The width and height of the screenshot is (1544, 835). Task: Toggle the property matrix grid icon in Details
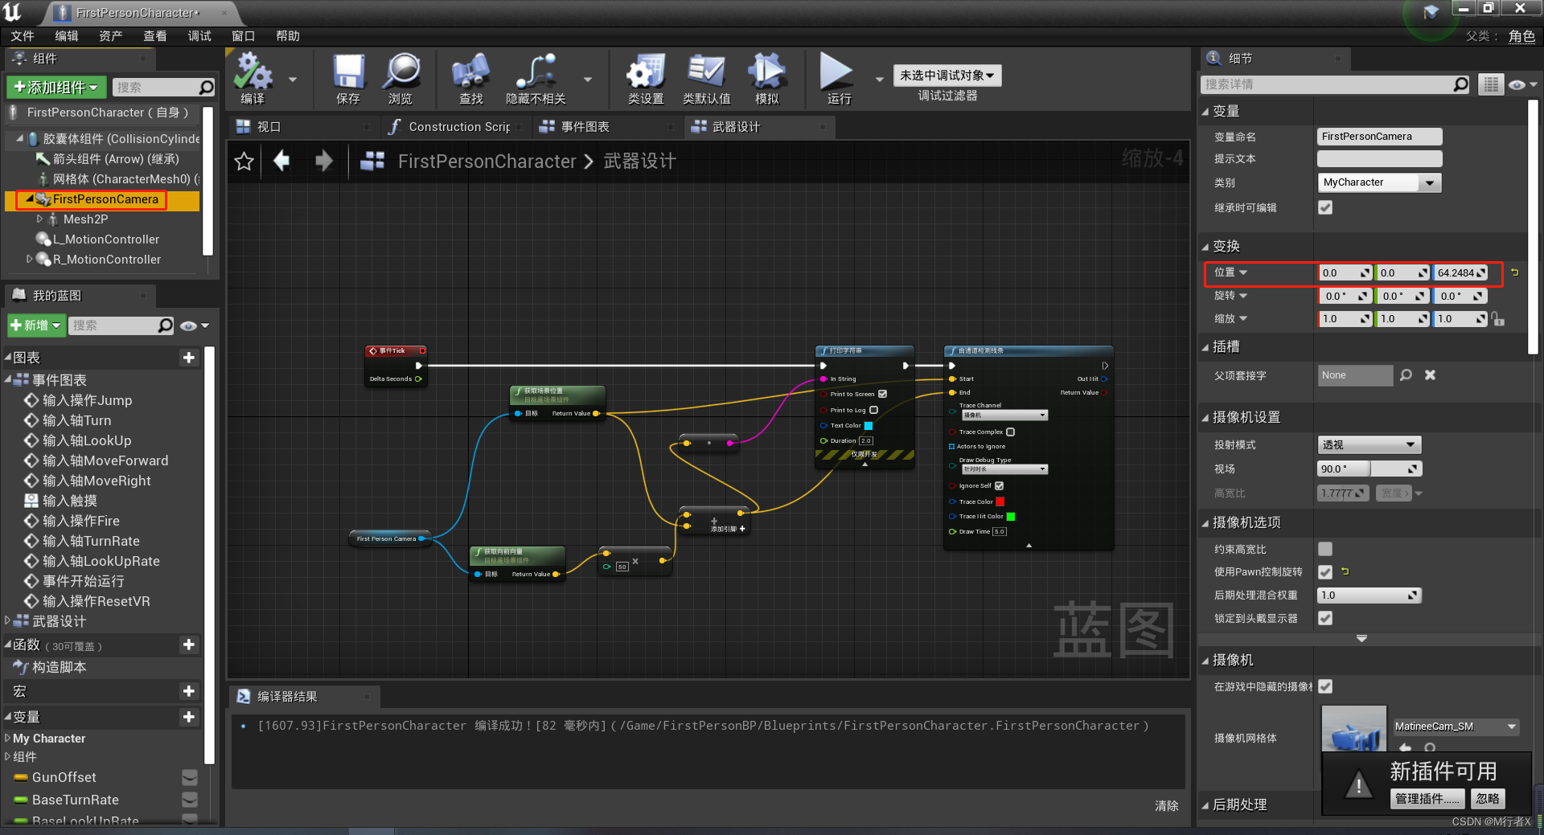[x=1490, y=84]
